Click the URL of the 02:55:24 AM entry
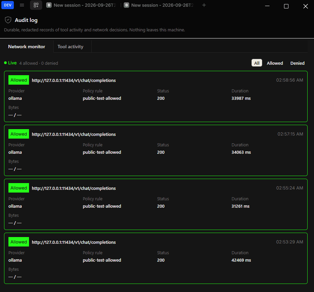This screenshot has height=292, width=314. (x=74, y=188)
